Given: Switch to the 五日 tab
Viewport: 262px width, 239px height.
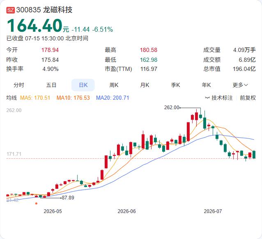Looking at the screenshot, I should [x=51, y=85].
